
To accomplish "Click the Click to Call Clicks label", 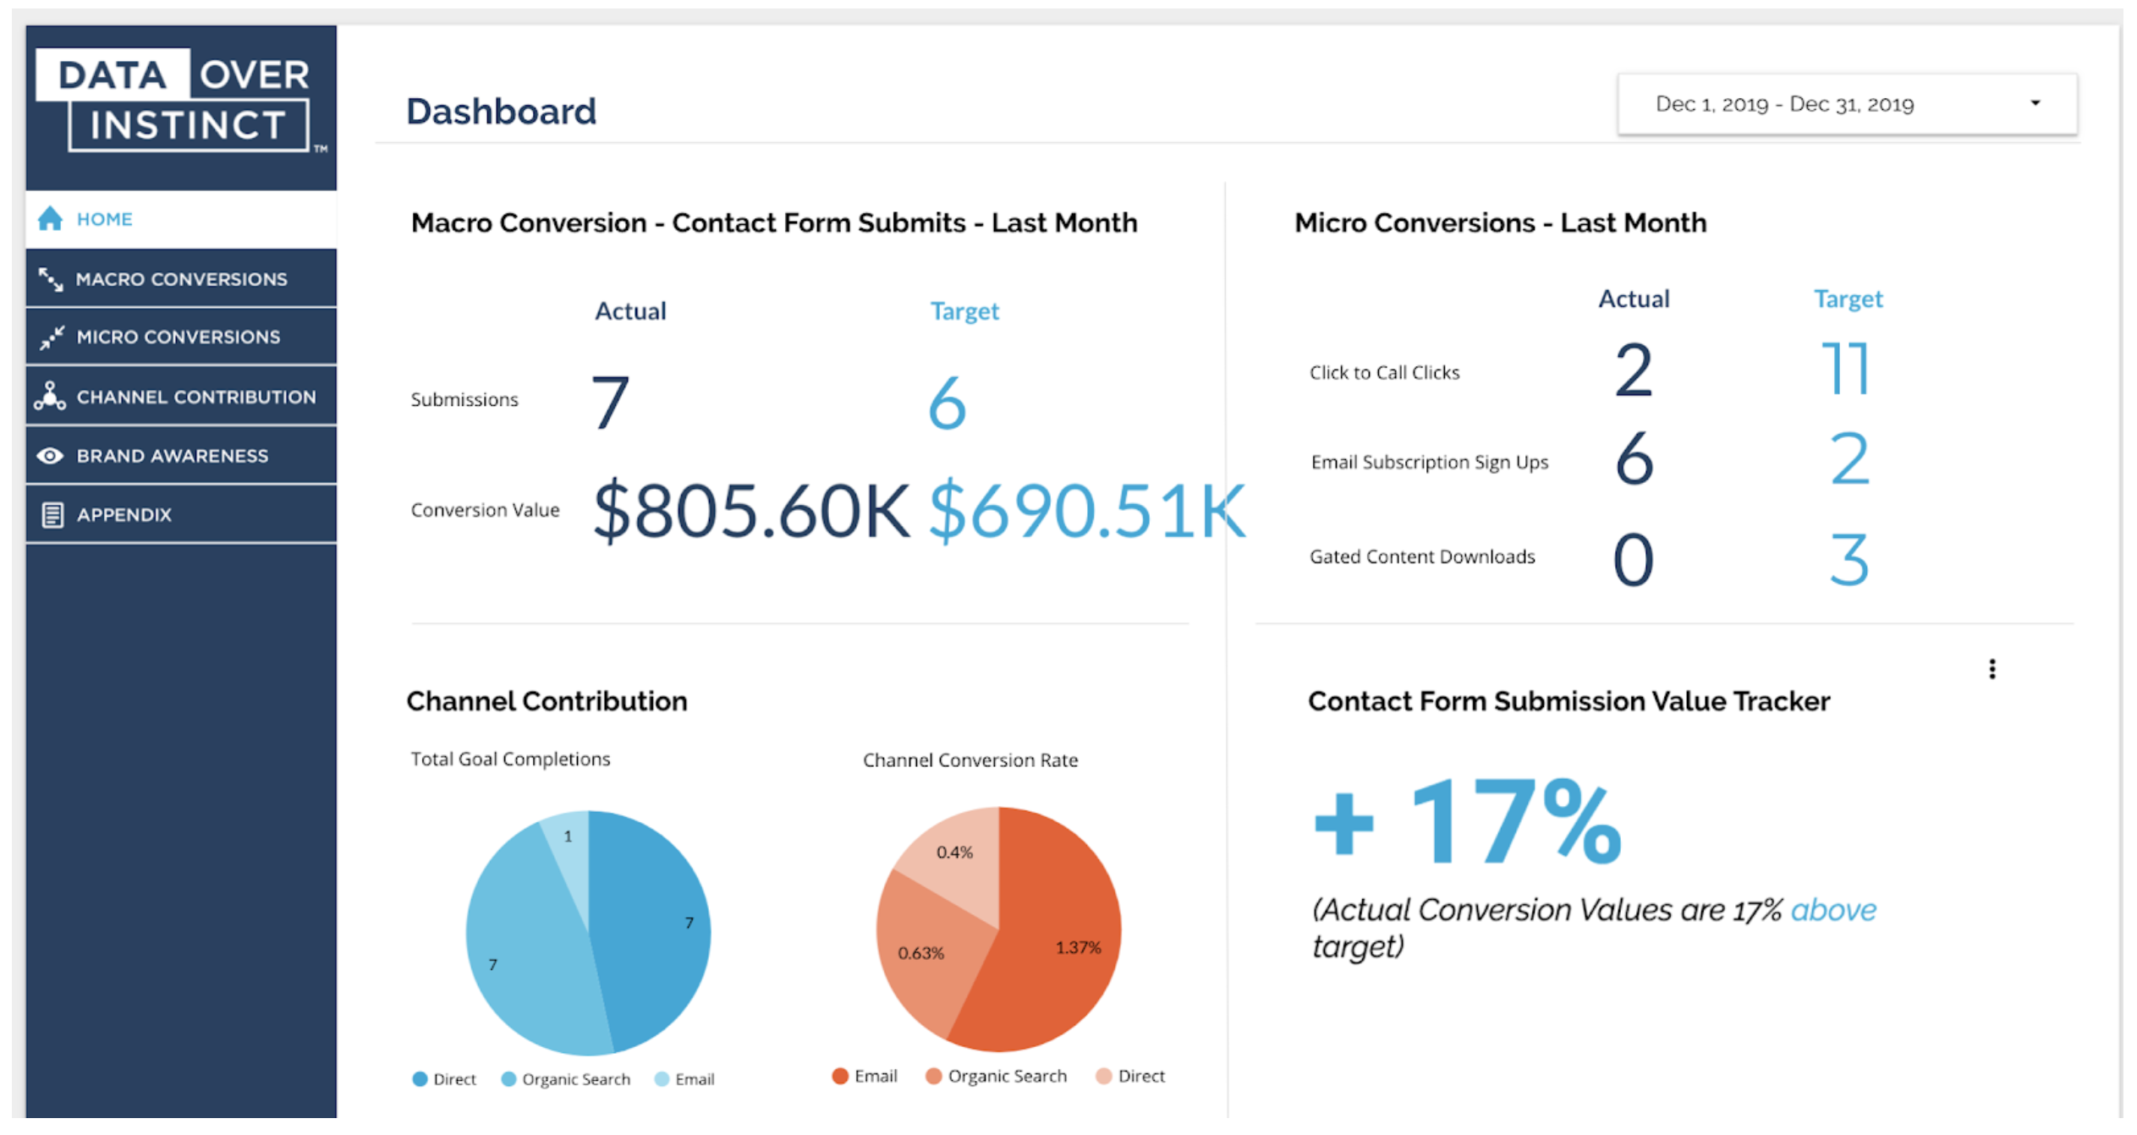I will (1384, 373).
